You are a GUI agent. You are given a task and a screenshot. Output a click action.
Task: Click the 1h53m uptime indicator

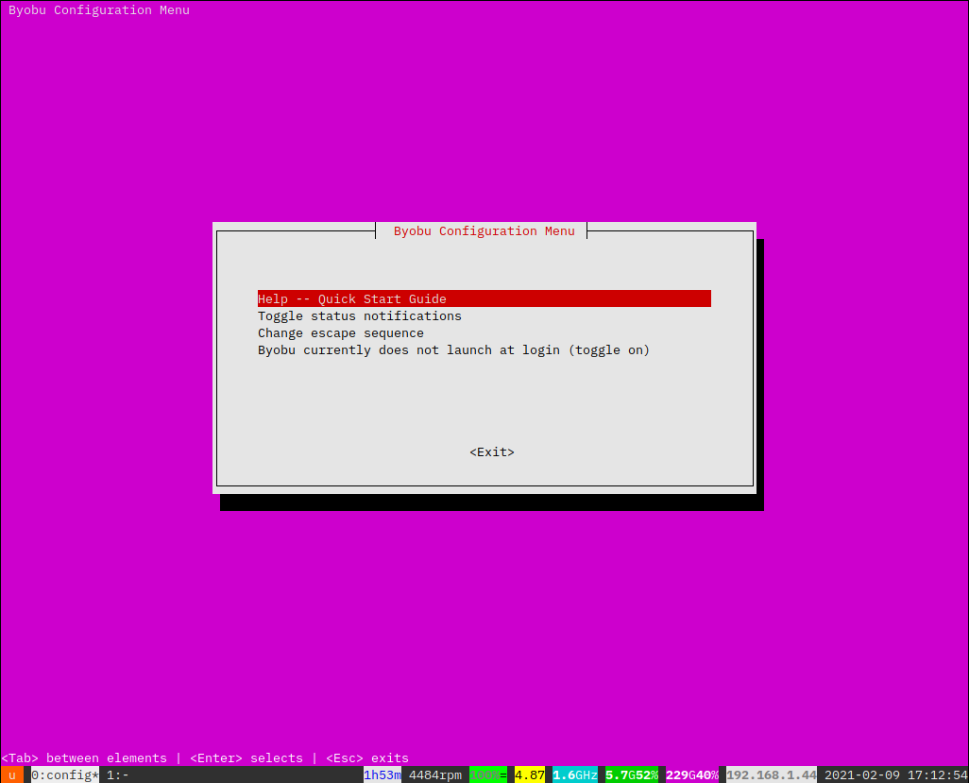coord(382,774)
